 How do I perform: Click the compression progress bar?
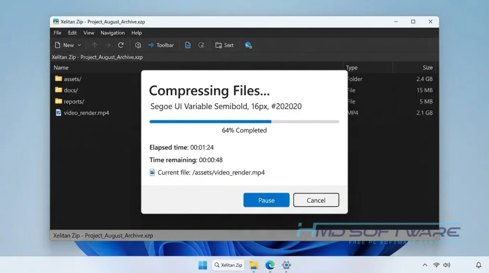pyautogui.click(x=244, y=122)
